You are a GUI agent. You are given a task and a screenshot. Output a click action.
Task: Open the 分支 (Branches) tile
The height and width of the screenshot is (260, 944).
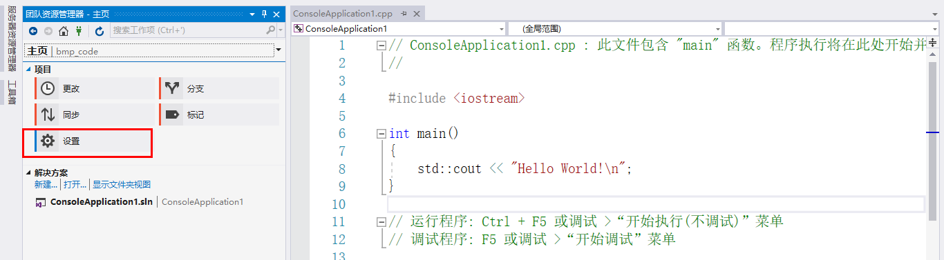point(219,88)
